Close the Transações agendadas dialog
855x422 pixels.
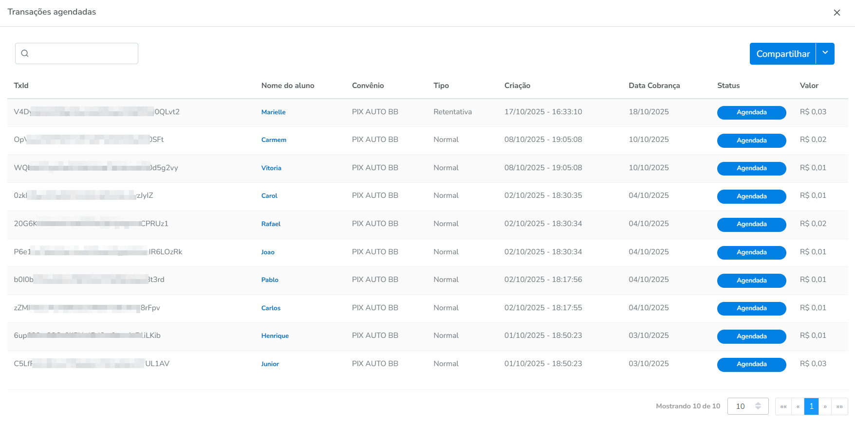pos(836,13)
